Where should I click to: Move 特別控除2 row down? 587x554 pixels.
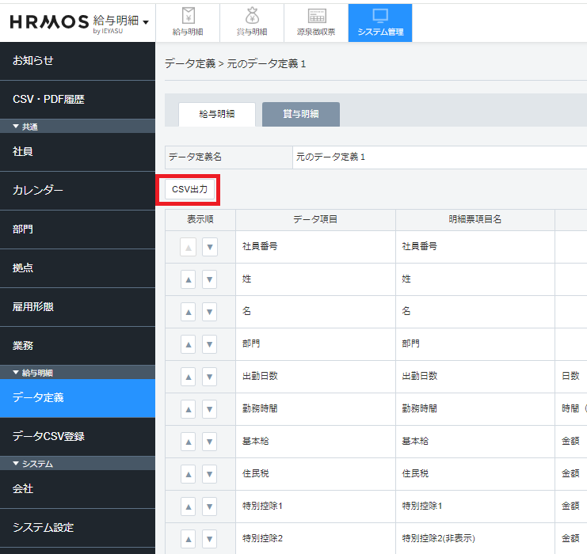pyautogui.click(x=210, y=540)
